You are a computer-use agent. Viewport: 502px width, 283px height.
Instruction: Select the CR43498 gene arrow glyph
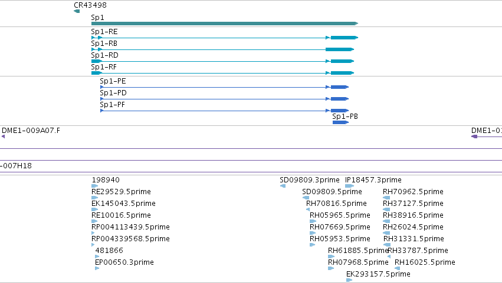pos(77,11)
